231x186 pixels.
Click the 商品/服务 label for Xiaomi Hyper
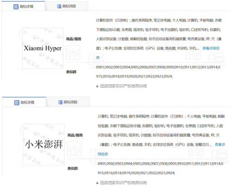pyautogui.click(x=74, y=39)
